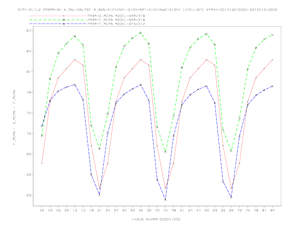Click x-axis forecast hour label 42
The image size is (297, 229).
tap(157, 210)
